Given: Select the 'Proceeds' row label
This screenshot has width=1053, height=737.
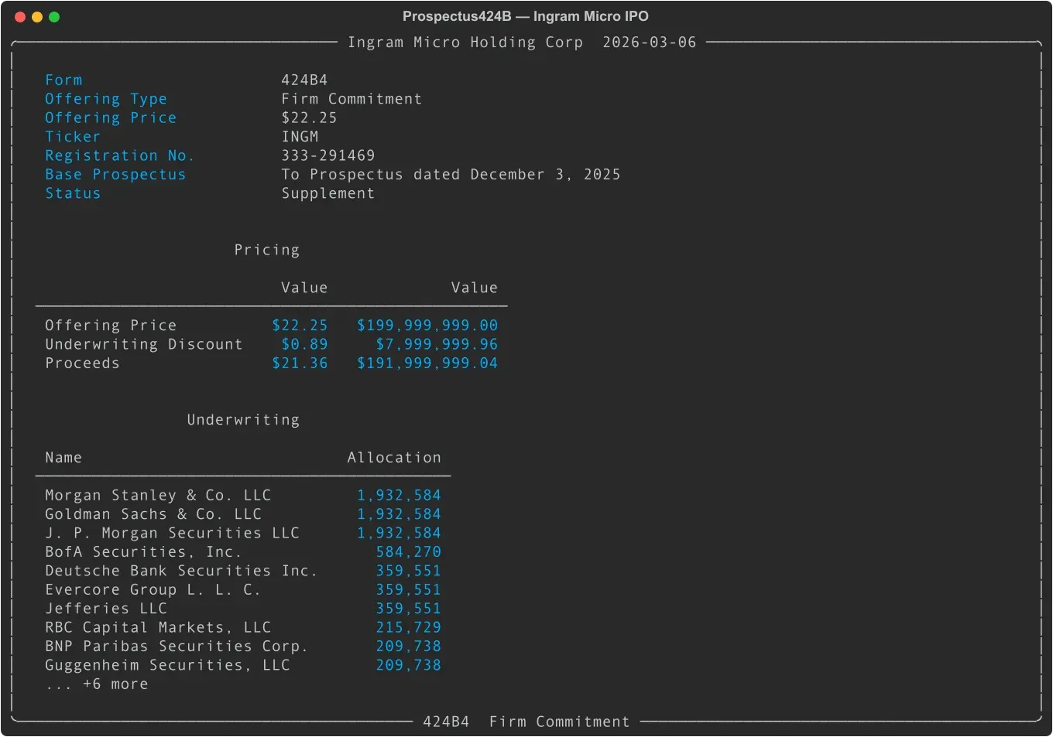Looking at the screenshot, I should 82,363.
